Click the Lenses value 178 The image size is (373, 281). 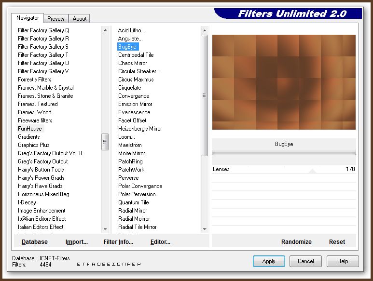coord(350,169)
